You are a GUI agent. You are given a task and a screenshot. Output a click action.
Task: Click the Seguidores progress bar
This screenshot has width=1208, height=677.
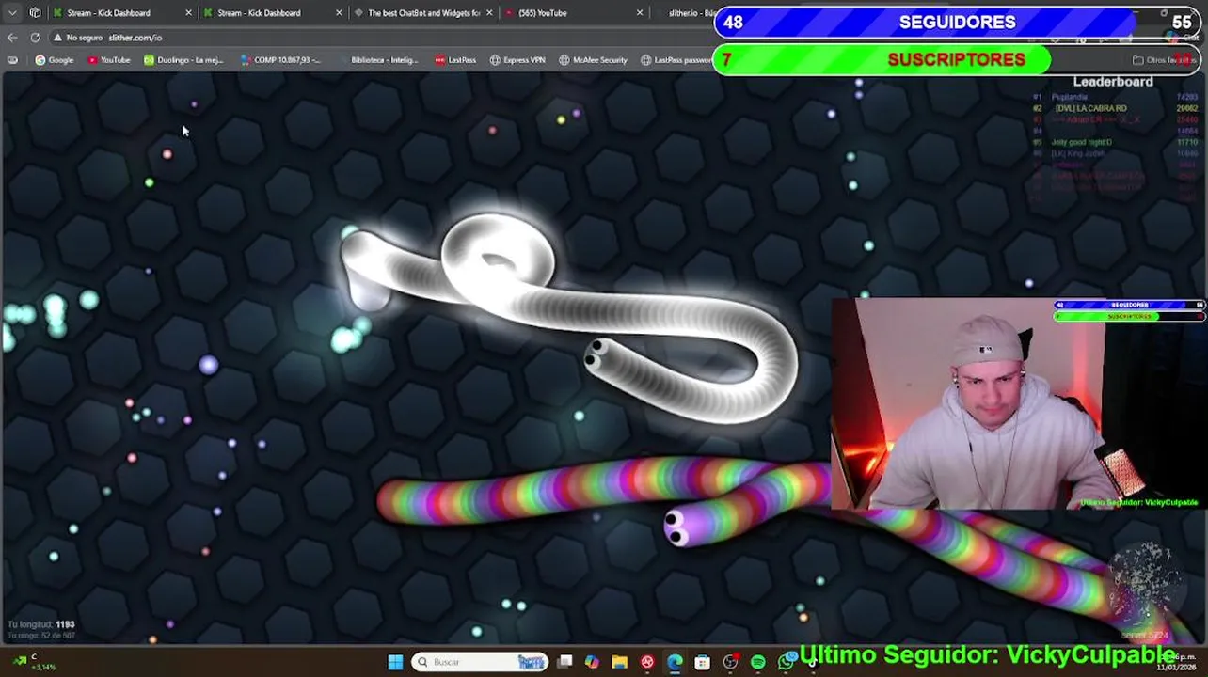pos(958,23)
